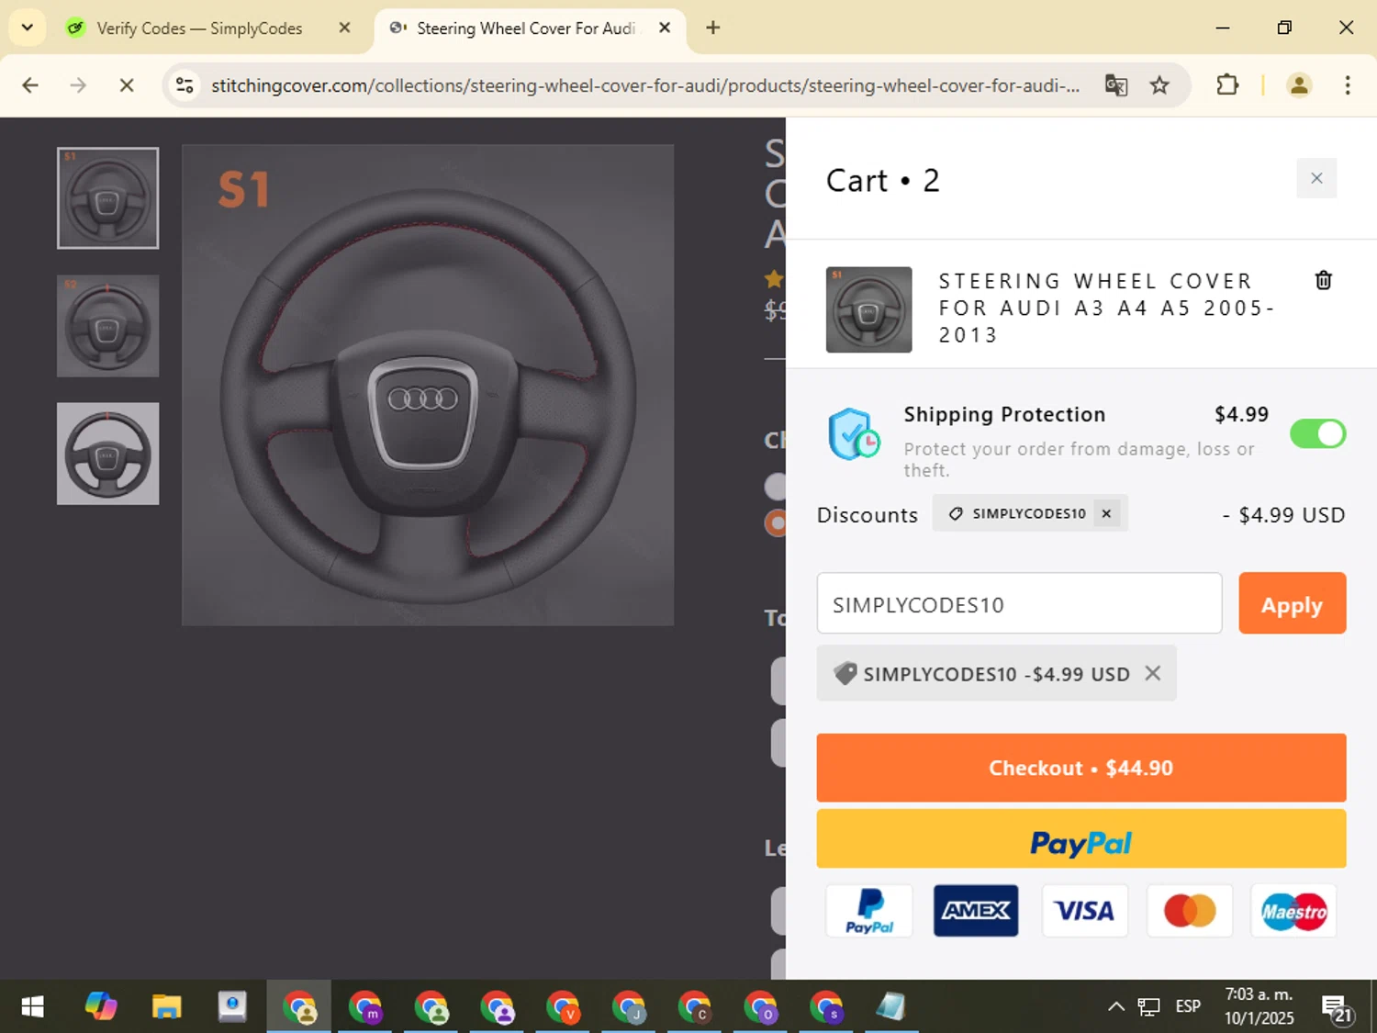Image resolution: width=1377 pixels, height=1033 pixels.
Task: Click the AMEX payment badge
Action: tap(976, 911)
